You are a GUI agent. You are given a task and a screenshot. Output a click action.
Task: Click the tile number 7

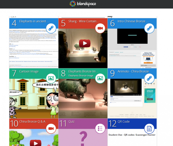coord(14,73)
